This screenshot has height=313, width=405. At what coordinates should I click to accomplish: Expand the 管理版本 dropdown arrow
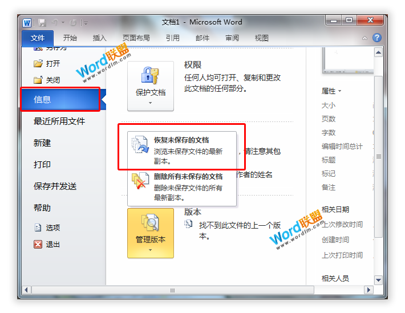point(151,250)
